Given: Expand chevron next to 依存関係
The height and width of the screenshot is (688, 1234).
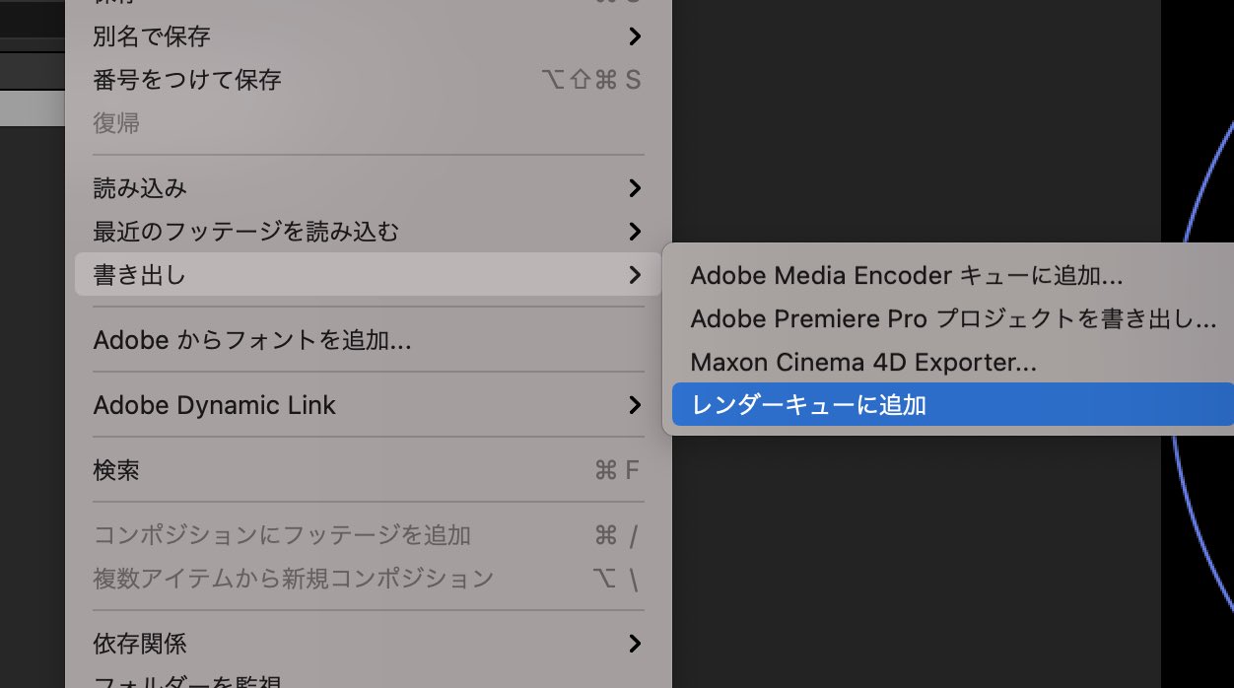Looking at the screenshot, I should 635,644.
